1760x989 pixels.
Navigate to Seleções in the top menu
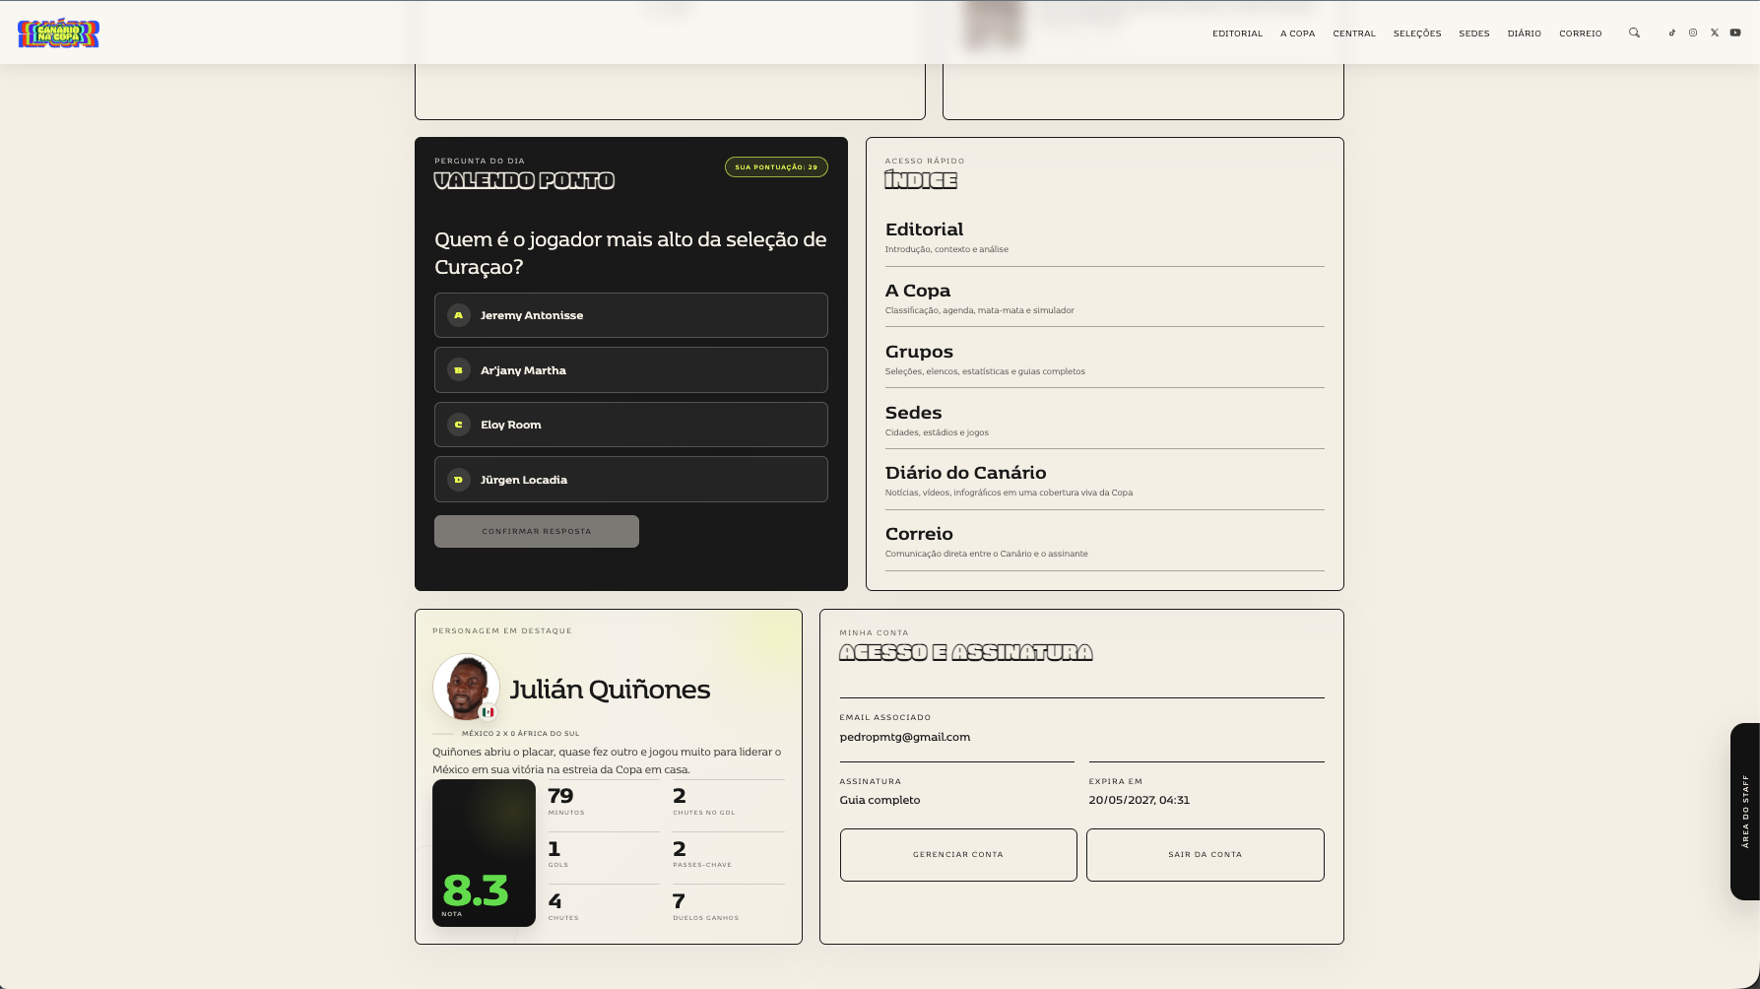pos(1417,33)
